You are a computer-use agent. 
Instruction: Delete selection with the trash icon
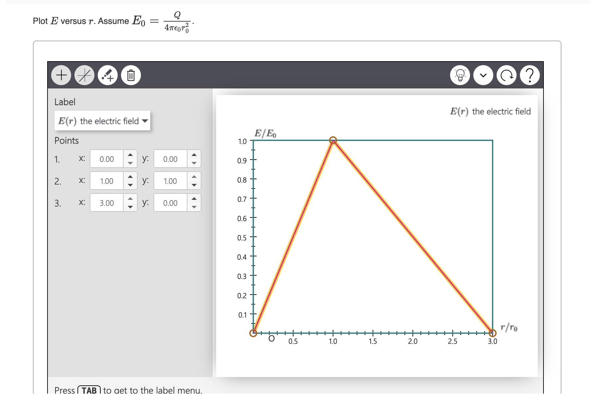131,75
